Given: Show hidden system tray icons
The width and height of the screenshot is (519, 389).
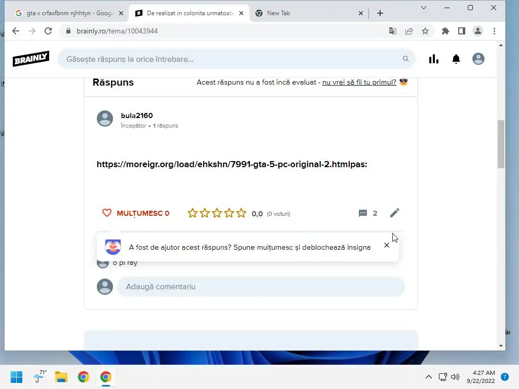Looking at the screenshot, I should coord(429,377).
